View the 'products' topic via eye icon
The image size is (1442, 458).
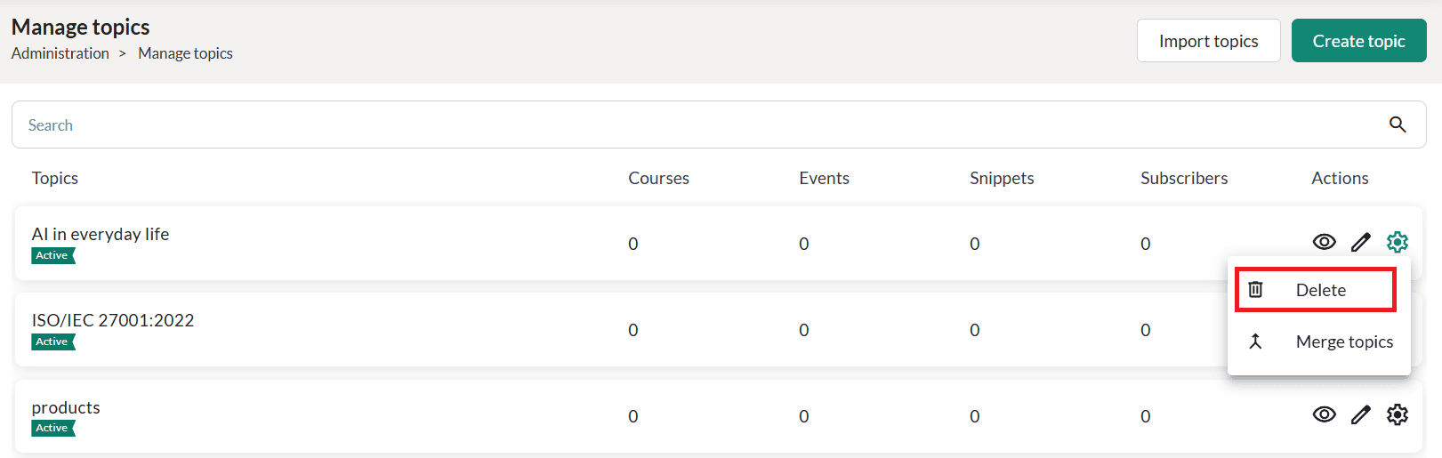pos(1325,414)
